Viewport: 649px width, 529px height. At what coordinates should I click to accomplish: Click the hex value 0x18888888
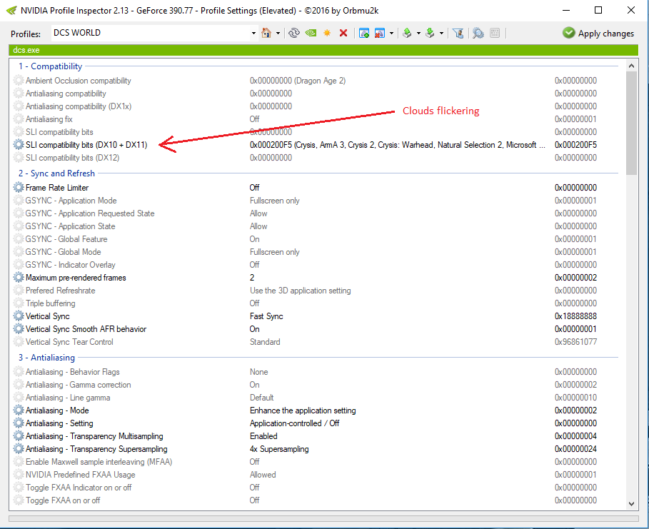pyautogui.click(x=575, y=316)
